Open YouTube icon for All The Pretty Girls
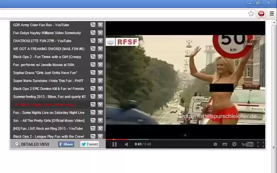Viewport: 277px width, 173px height. (93, 120)
